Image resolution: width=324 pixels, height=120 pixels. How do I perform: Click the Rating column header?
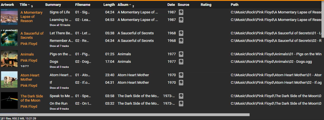click(206, 5)
